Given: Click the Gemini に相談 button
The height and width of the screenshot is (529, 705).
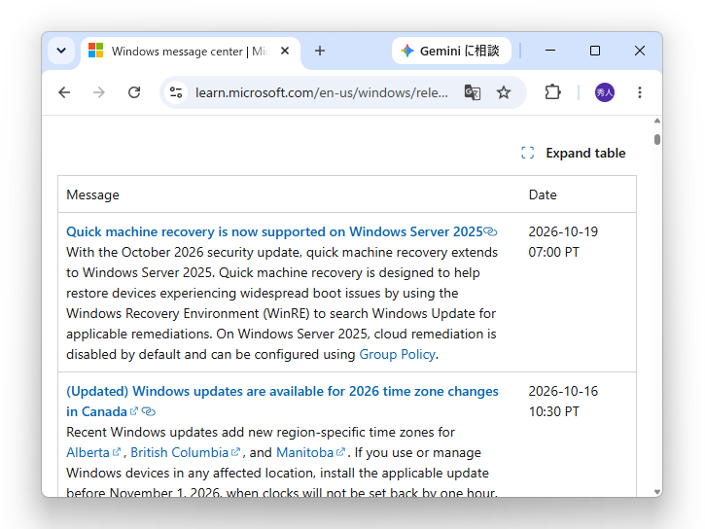Looking at the screenshot, I should [x=451, y=51].
